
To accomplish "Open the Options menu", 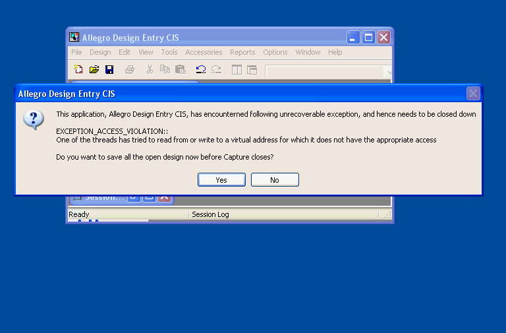I will pos(275,52).
